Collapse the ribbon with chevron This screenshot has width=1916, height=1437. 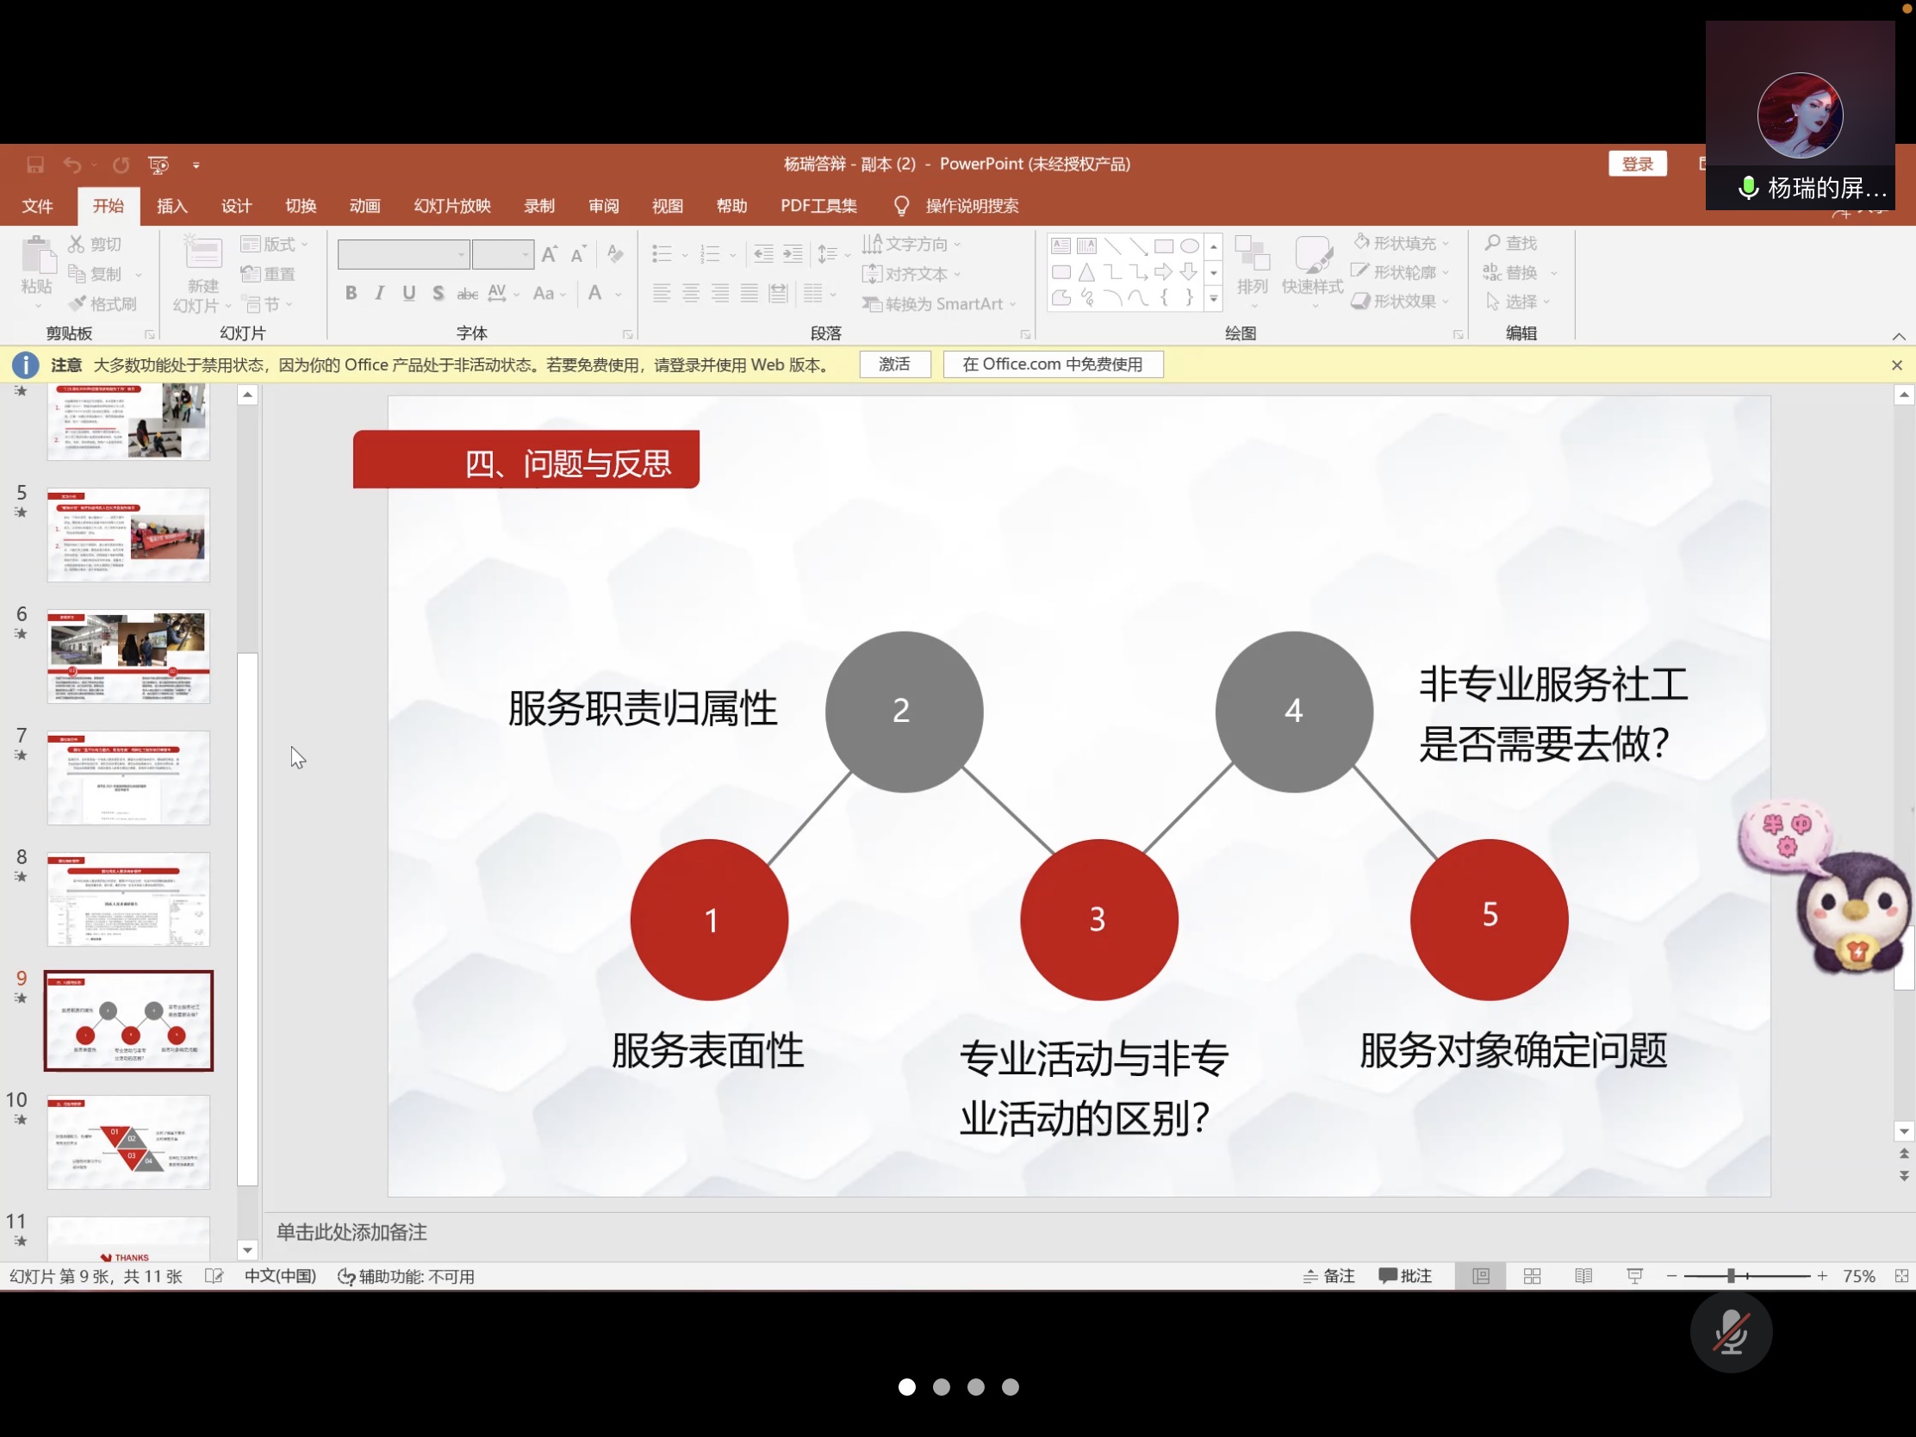[1898, 336]
